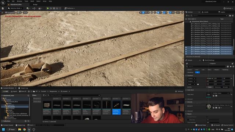
Task: Open the Cinematics clapperboard icon menu
Action: pyautogui.click(x=40, y=8)
